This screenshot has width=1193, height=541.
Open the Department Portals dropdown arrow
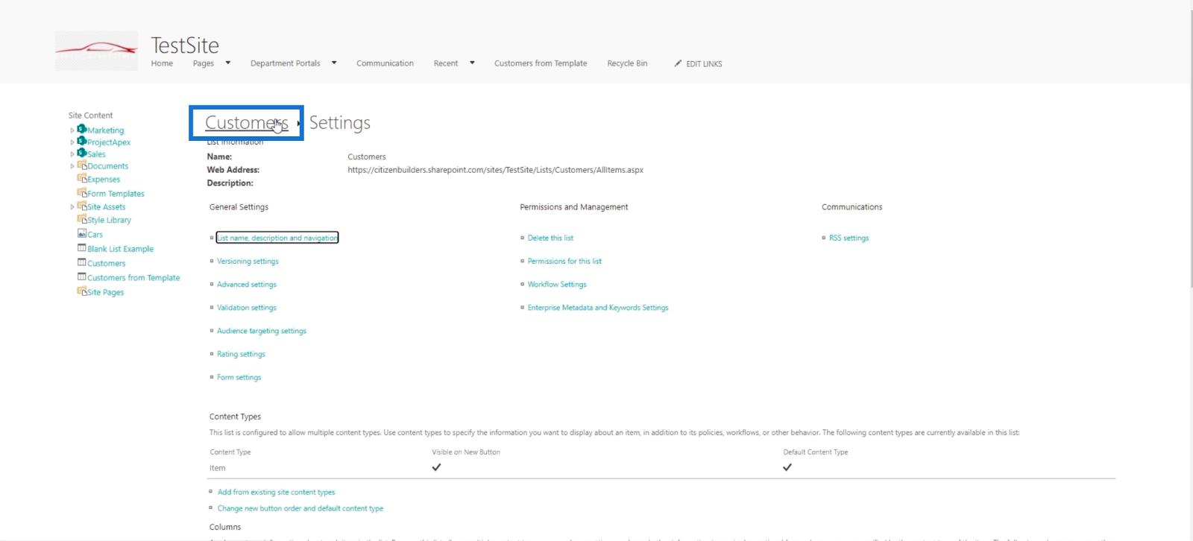(334, 63)
